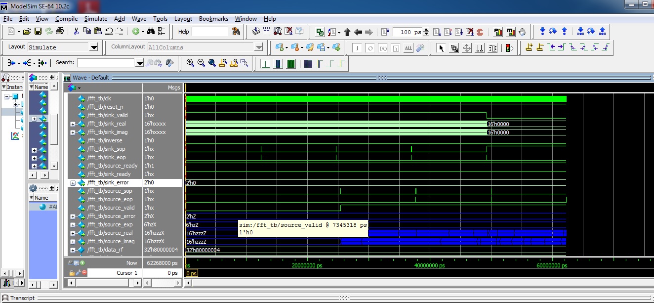Click the Msgs column header
The image size is (654, 303).
(x=174, y=87)
